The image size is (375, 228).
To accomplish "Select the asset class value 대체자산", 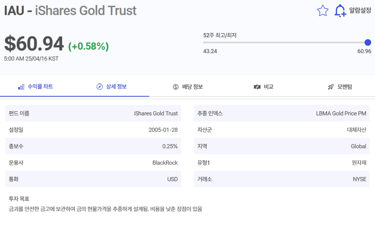I will click(x=357, y=130).
